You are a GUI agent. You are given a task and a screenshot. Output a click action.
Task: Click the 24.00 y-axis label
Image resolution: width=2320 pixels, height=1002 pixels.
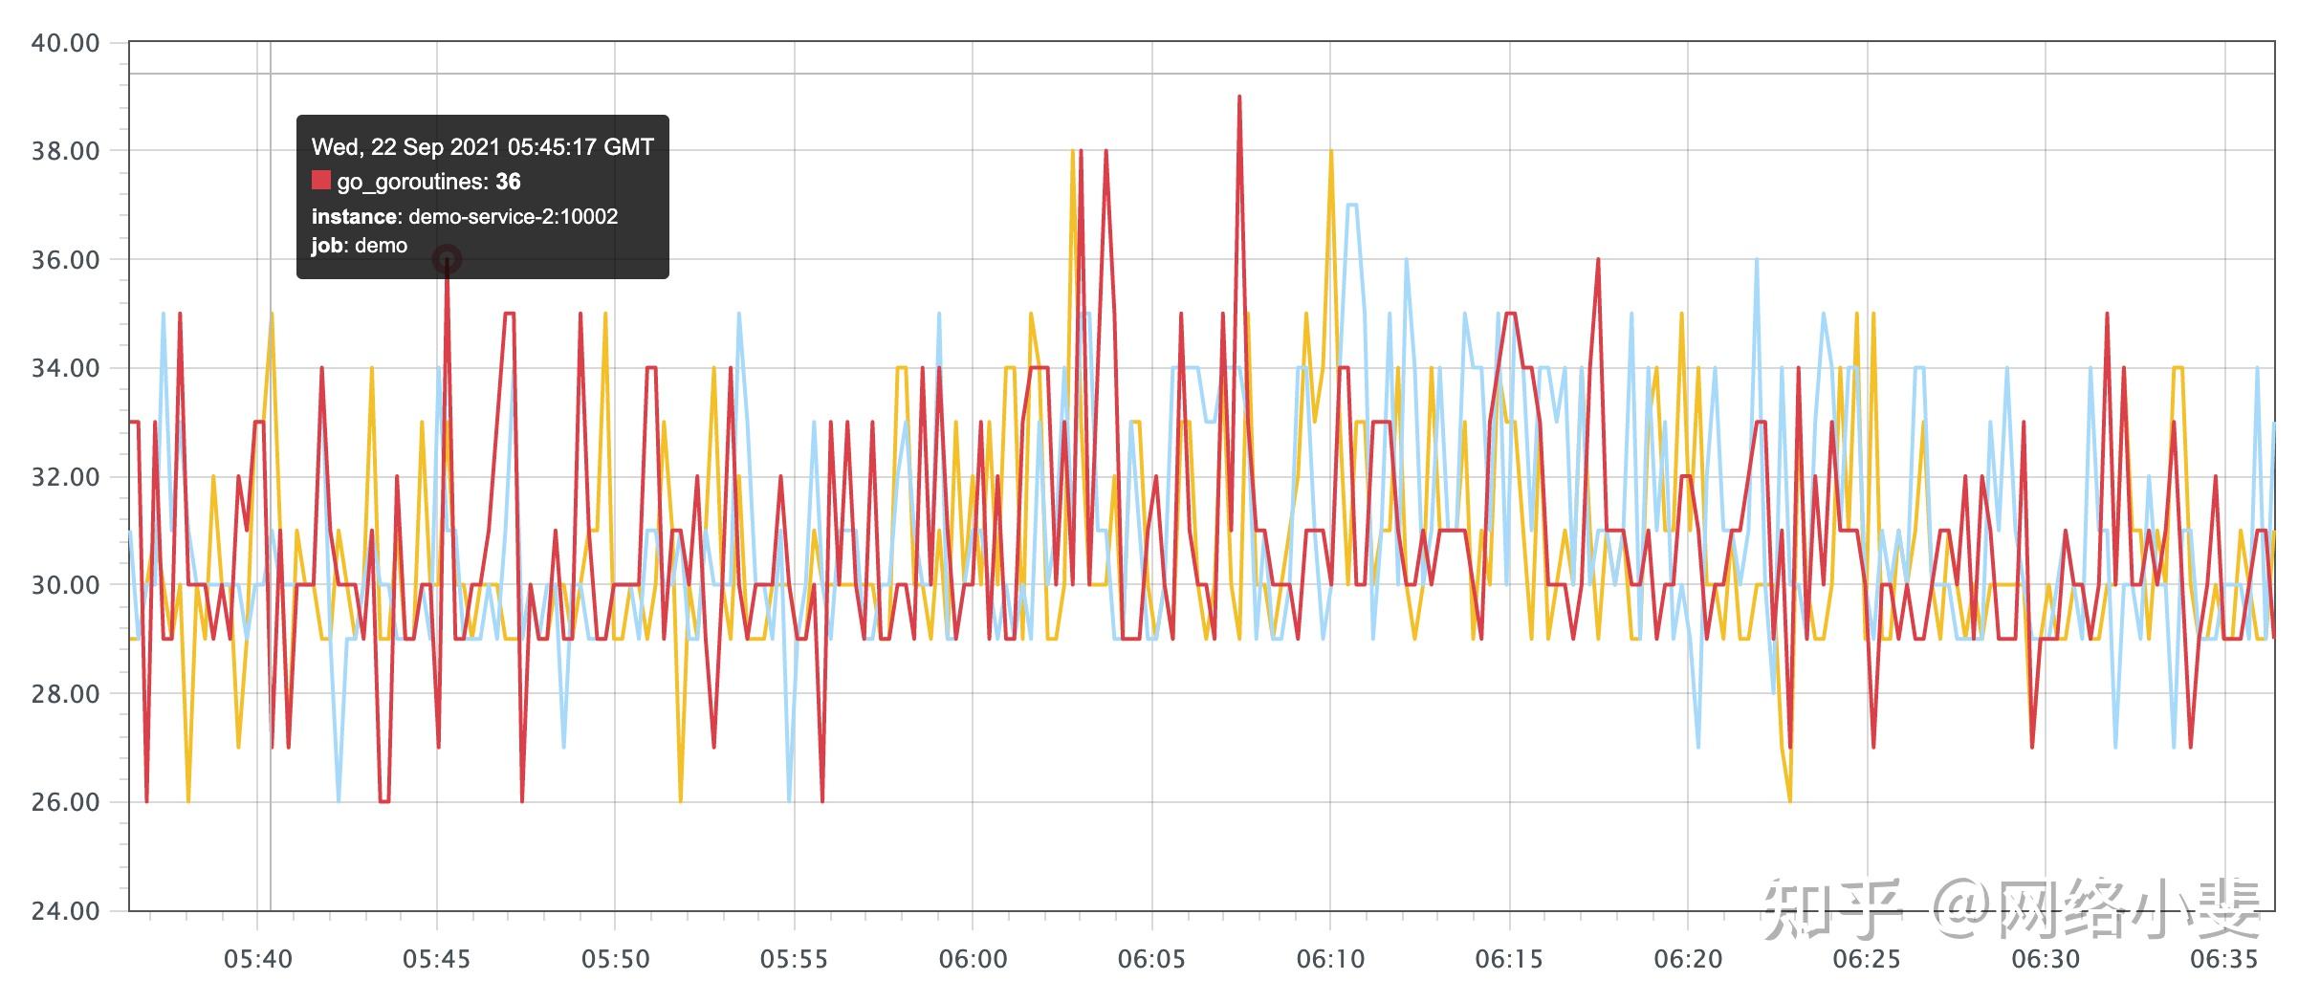pos(65,910)
